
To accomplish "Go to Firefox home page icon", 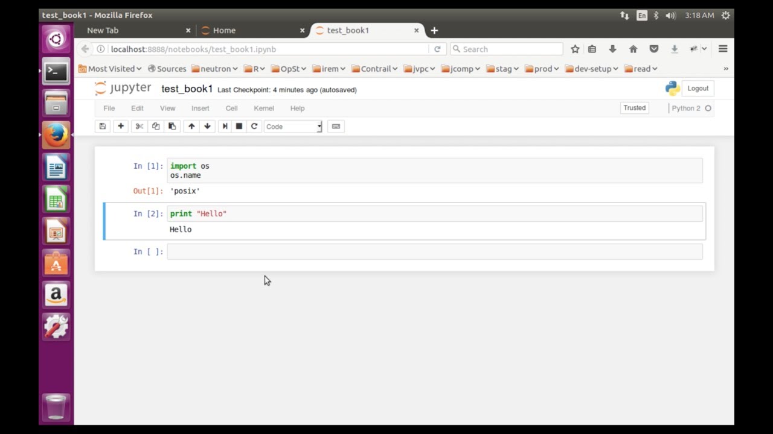I will [x=633, y=49].
